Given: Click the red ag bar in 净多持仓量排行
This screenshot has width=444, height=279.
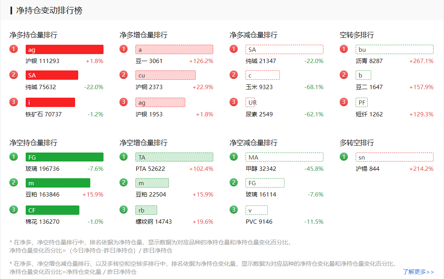Looking at the screenshot, I should (65, 49).
